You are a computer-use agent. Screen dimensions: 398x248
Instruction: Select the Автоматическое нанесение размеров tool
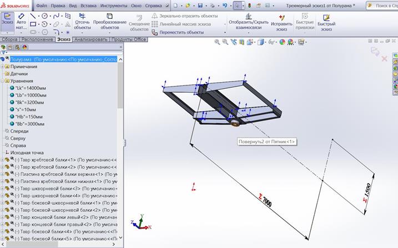[x=21, y=22]
